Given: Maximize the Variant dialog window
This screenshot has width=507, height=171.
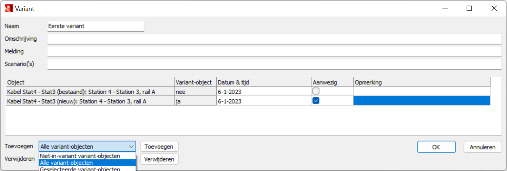Looking at the screenshot, I should [x=469, y=9].
